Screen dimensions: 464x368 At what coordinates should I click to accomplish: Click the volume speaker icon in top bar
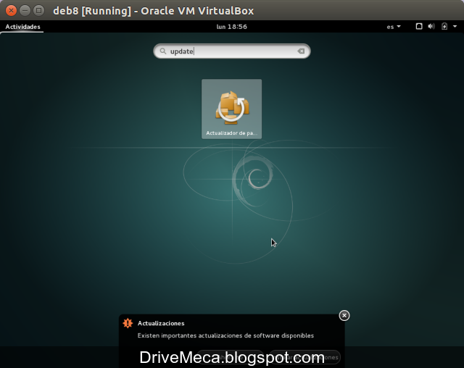431,26
